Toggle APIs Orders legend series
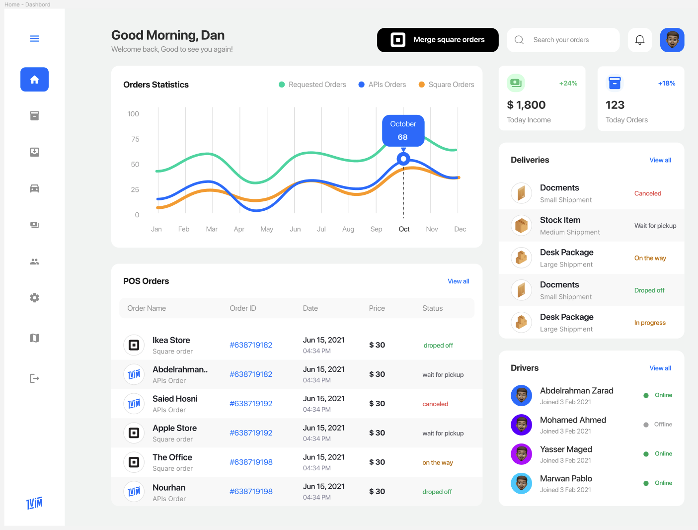Viewport: 698px width, 530px height. 382,85
